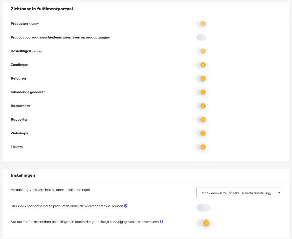Click the Producten label text
Image resolution: width=292 pixels, height=239 pixels.
(19, 24)
